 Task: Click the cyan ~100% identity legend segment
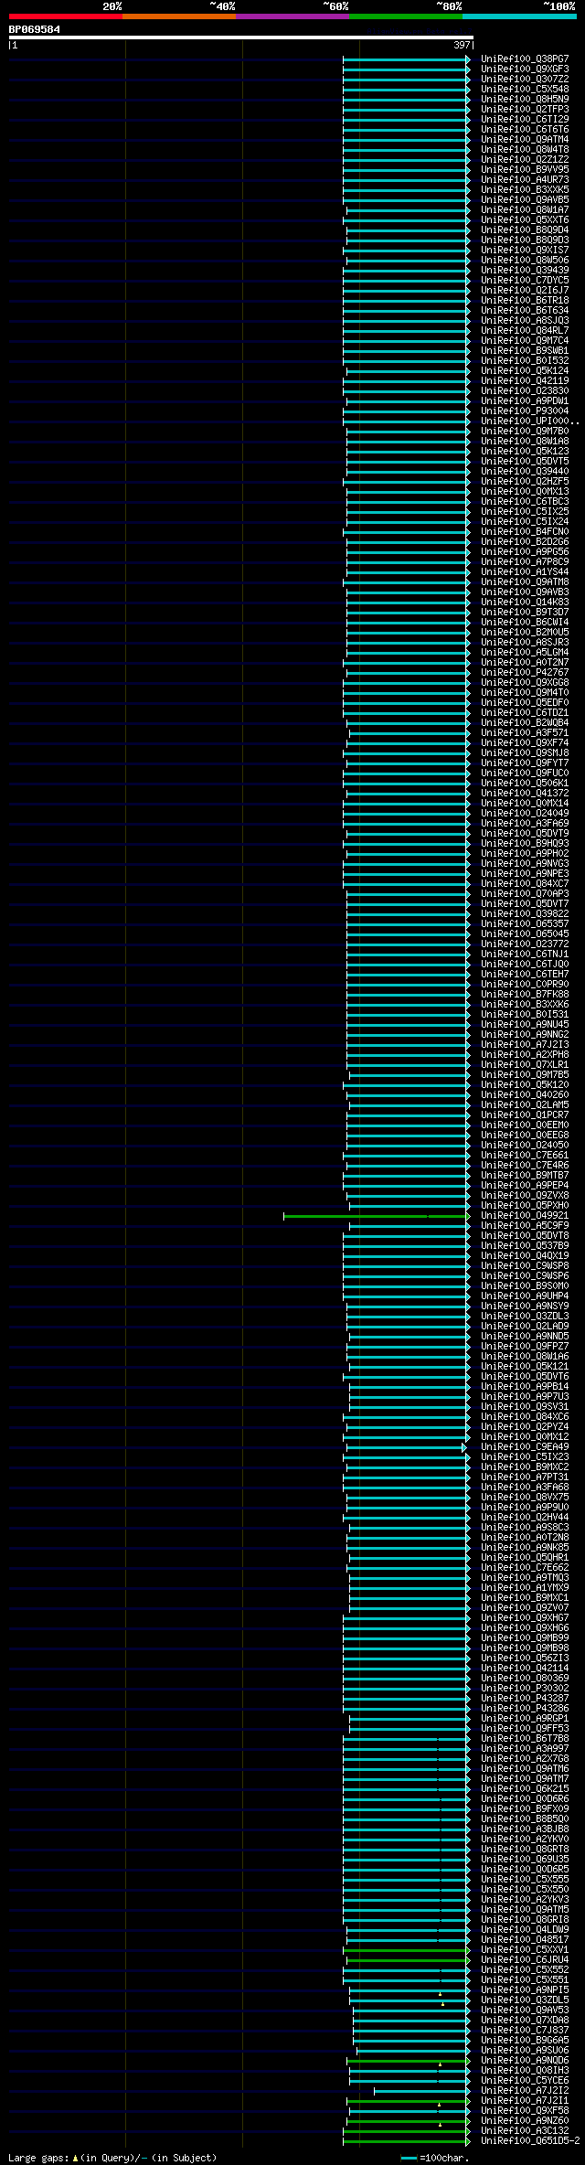(519, 16)
